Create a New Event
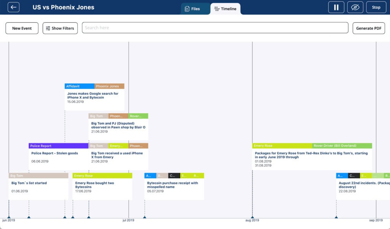 point(22,28)
